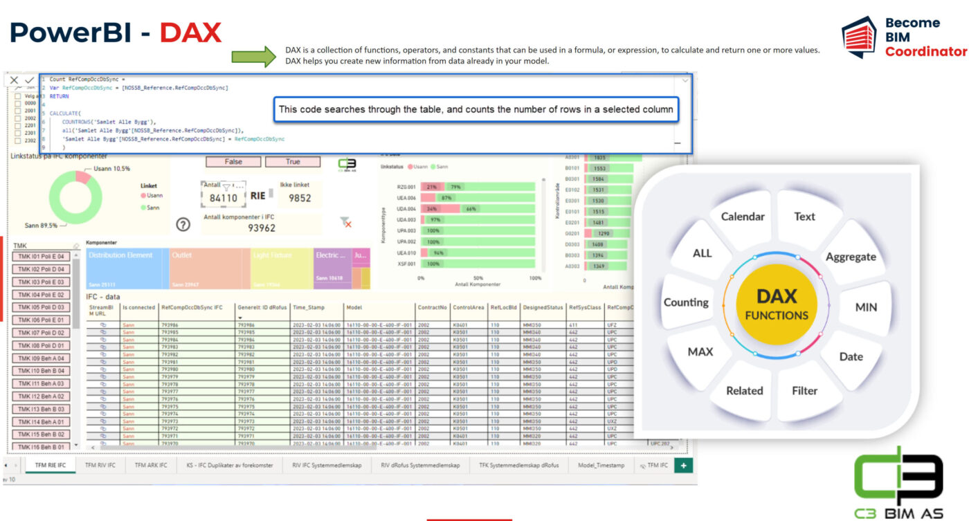The image size is (969, 521).
Task: Select the True slicer button
Action: pos(293,161)
